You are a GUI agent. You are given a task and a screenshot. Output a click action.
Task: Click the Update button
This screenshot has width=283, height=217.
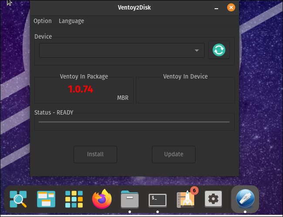[x=174, y=155]
